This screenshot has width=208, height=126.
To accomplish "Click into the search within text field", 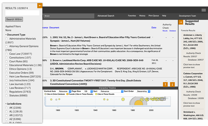I will pyautogui.click(x=22, y=13).
